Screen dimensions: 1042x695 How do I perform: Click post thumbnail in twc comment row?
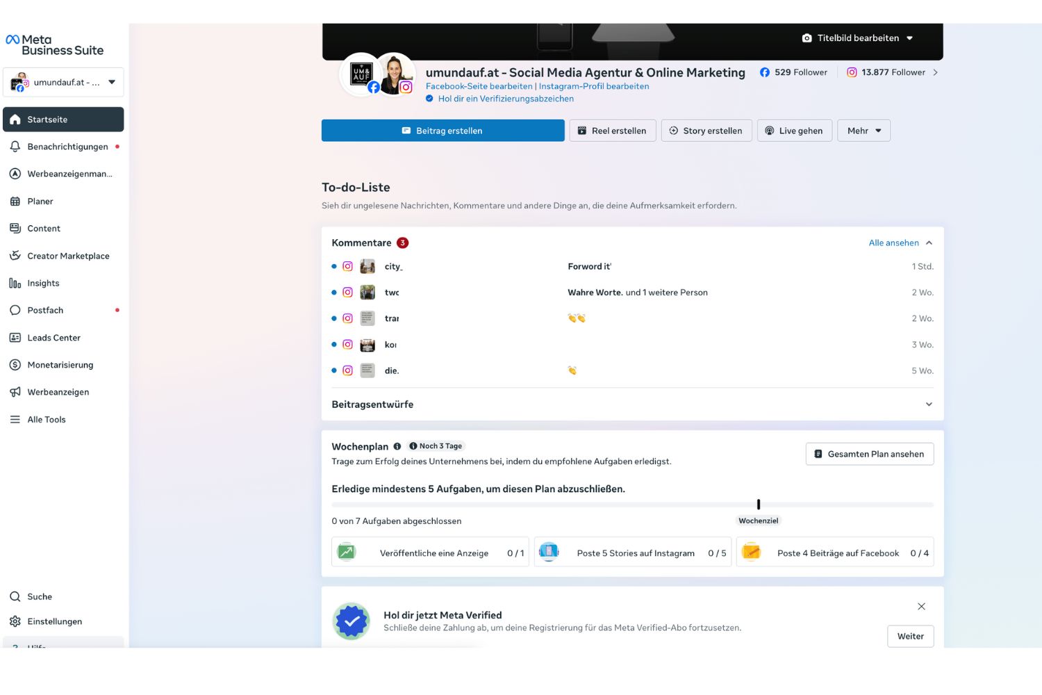[367, 293]
